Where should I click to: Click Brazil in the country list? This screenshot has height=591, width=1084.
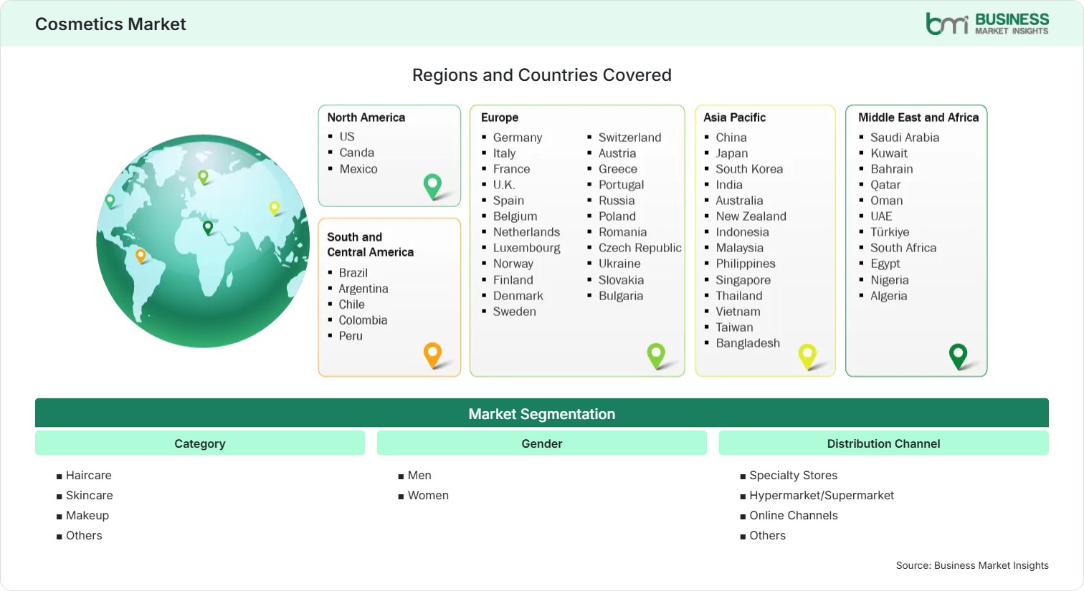click(x=353, y=273)
